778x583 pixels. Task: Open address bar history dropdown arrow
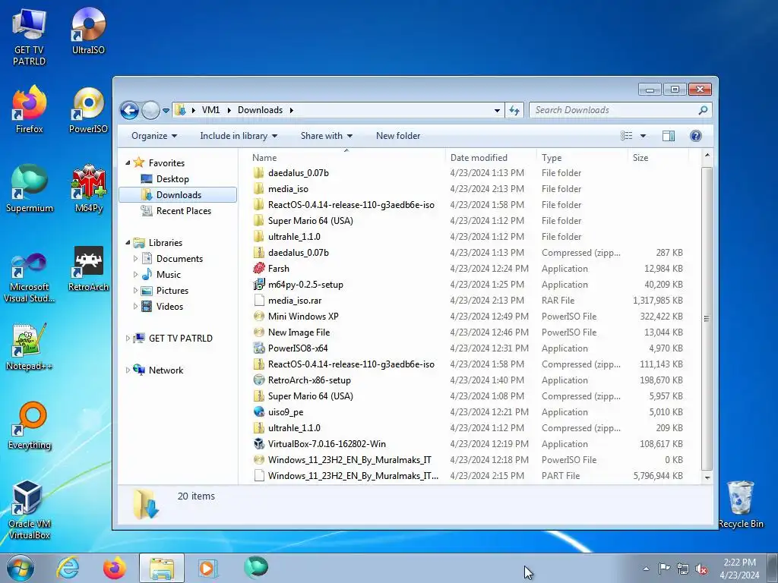497,111
